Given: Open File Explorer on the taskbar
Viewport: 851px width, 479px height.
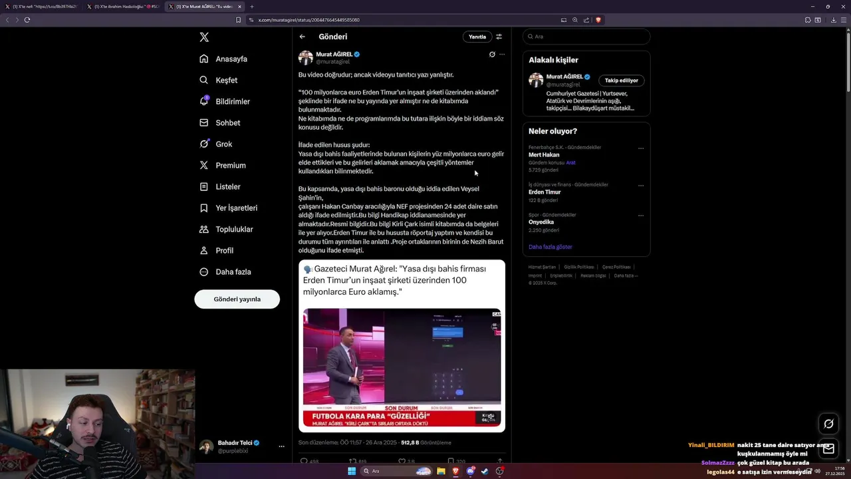Looking at the screenshot, I should point(441,471).
